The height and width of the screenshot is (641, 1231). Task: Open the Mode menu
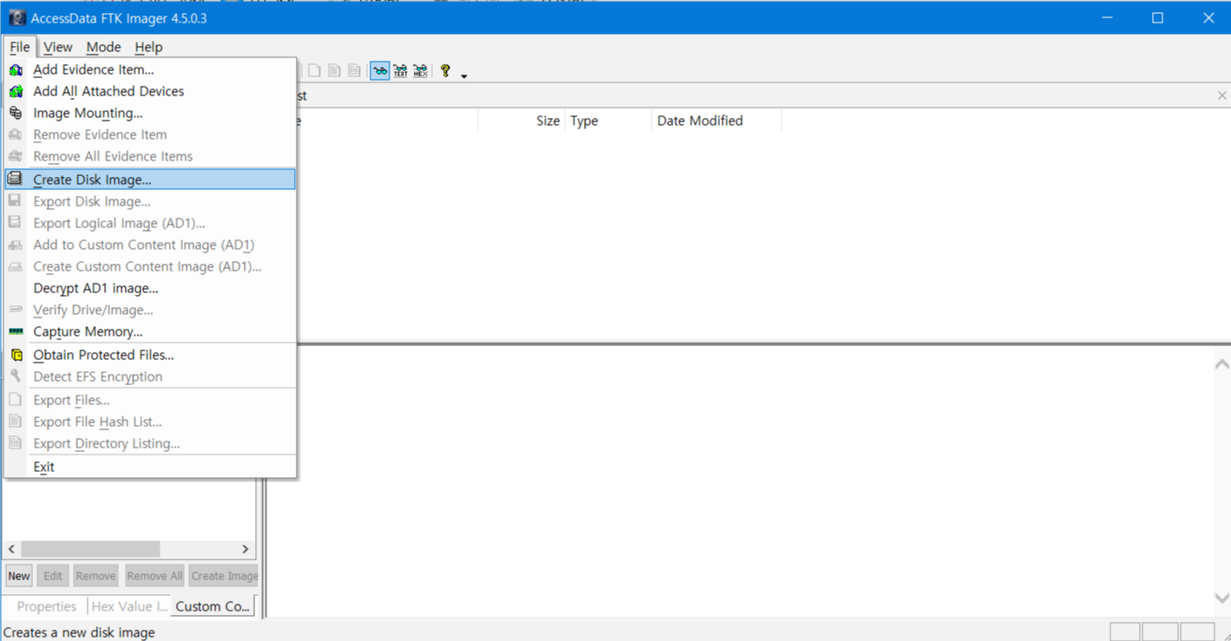pyautogui.click(x=103, y=47)
